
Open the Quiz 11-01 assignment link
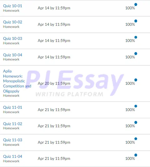[12, 107]
